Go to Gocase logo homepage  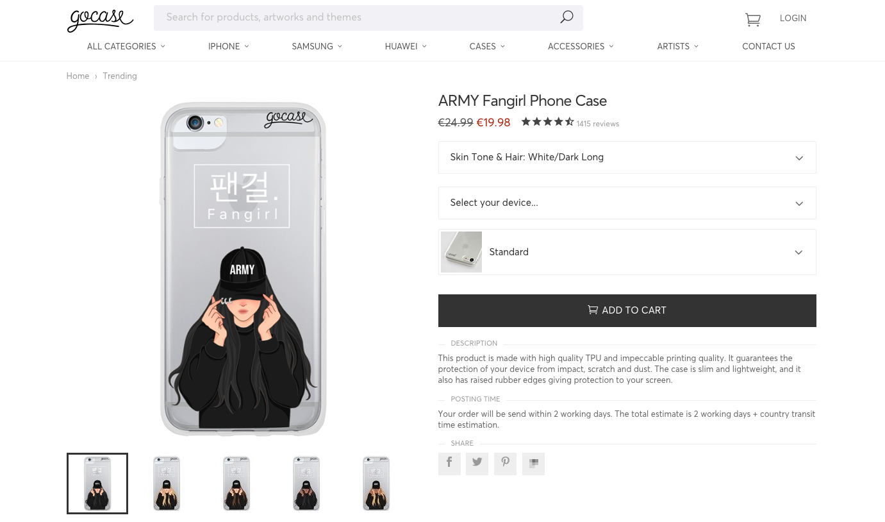click(x=100, y=19)
